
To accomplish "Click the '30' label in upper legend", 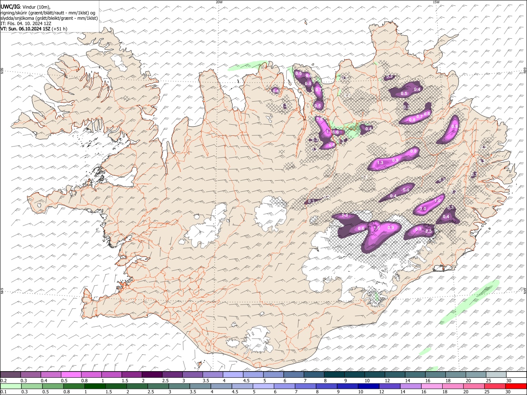I will (x=509, y=381).
